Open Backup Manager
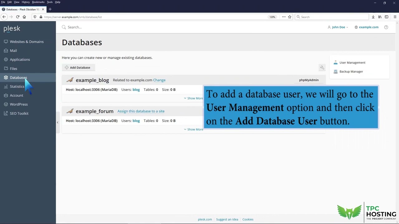The width and height of the screenshot is (399, 224). (351, 72)
